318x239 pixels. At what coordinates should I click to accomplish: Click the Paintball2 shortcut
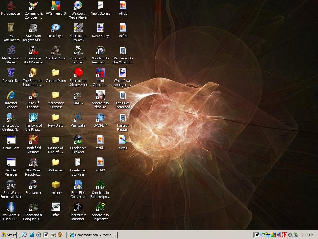(78, 117)
